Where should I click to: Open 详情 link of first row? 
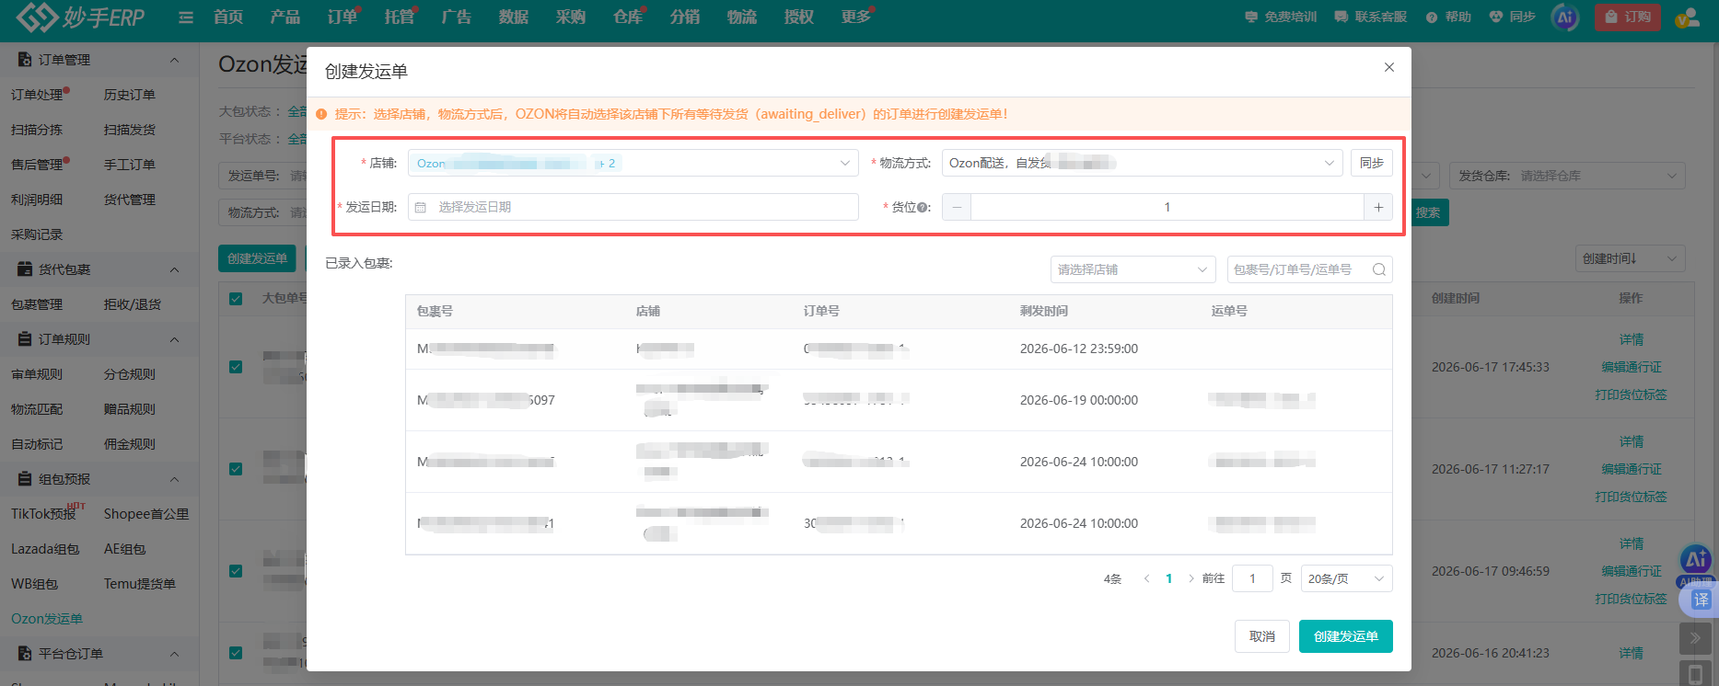(1632, 339)
